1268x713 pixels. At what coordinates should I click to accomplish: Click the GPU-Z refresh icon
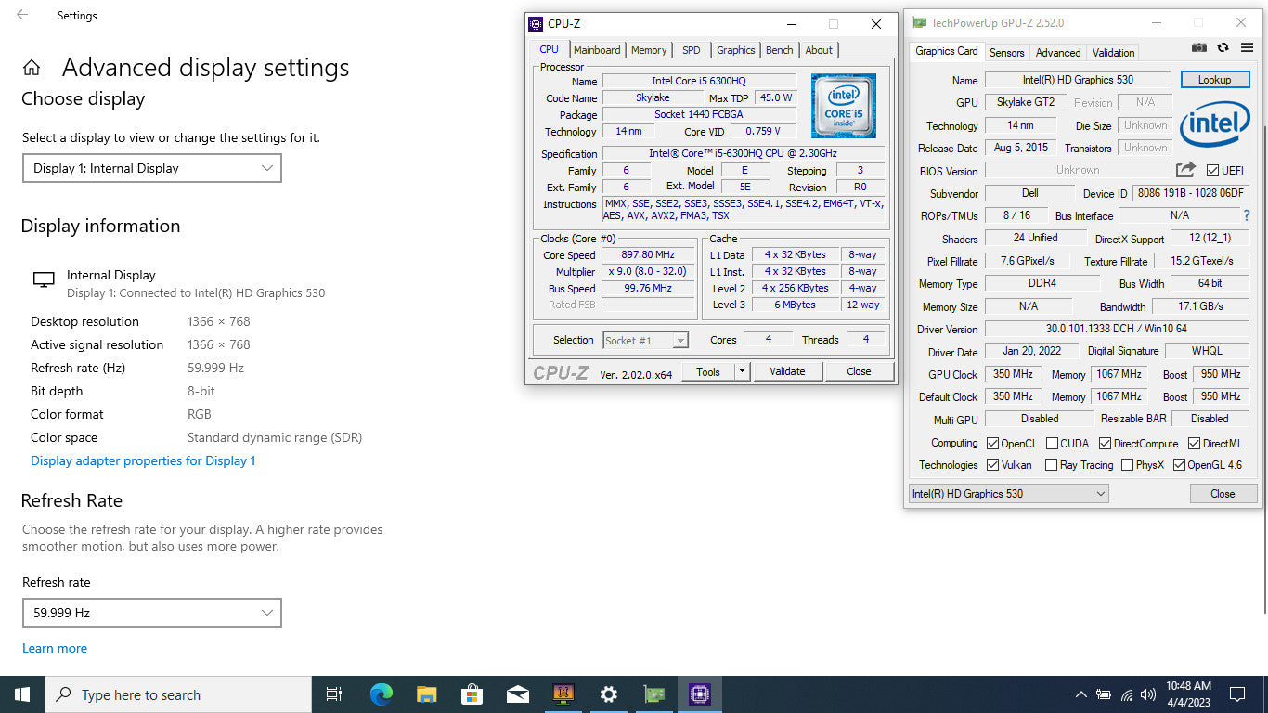tap(1223, 48)
